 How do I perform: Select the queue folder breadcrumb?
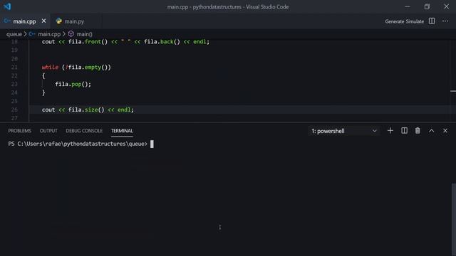click(x=14, y=34)
